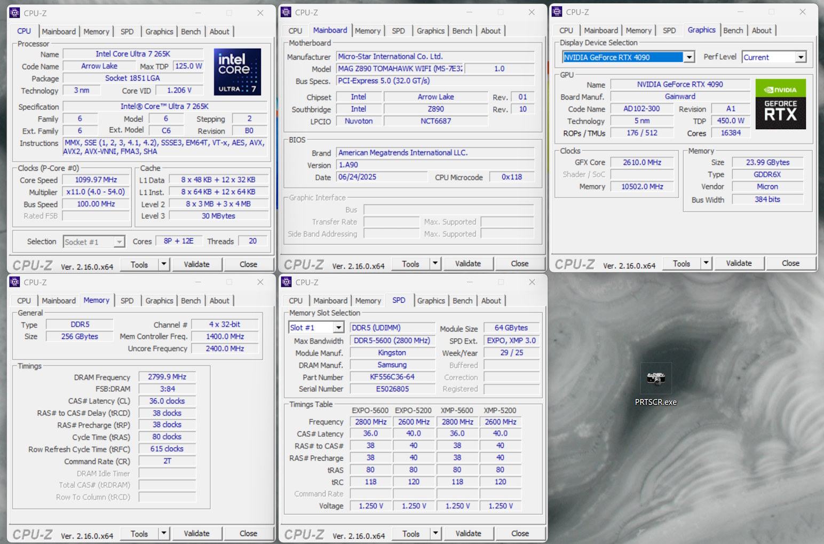Click the CPU-Z title bar icon in the Graphics window

pyautogui.click(x=557, y=12)
